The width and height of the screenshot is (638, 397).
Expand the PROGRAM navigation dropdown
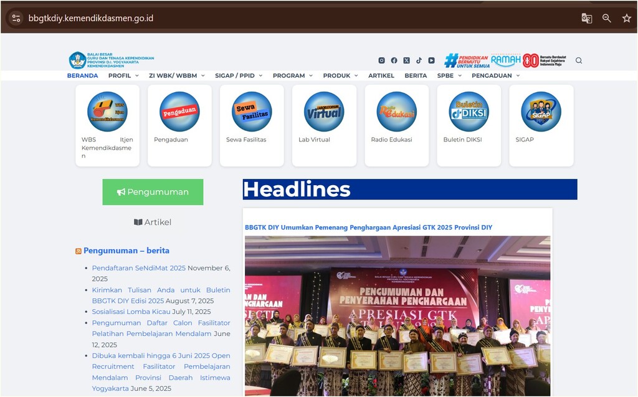tap(292, 75)
